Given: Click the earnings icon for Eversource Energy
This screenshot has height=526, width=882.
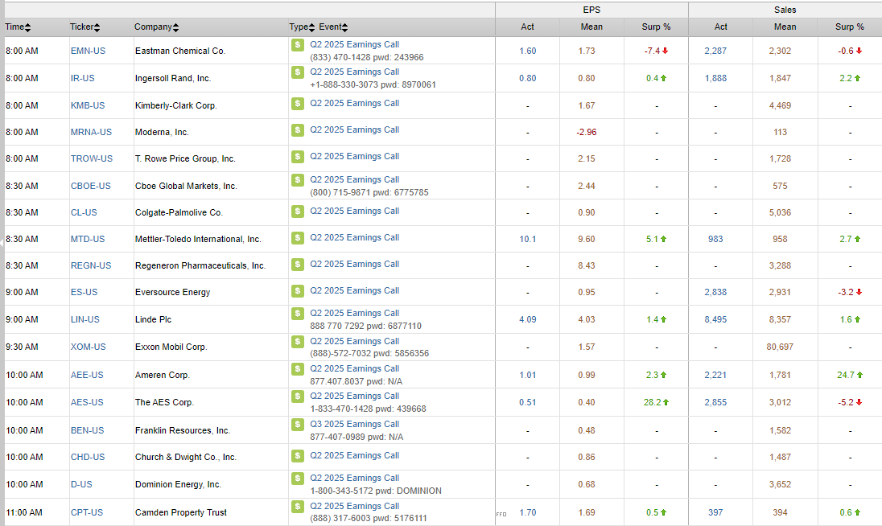Looking at the screenshot, I should pos(298,290).
